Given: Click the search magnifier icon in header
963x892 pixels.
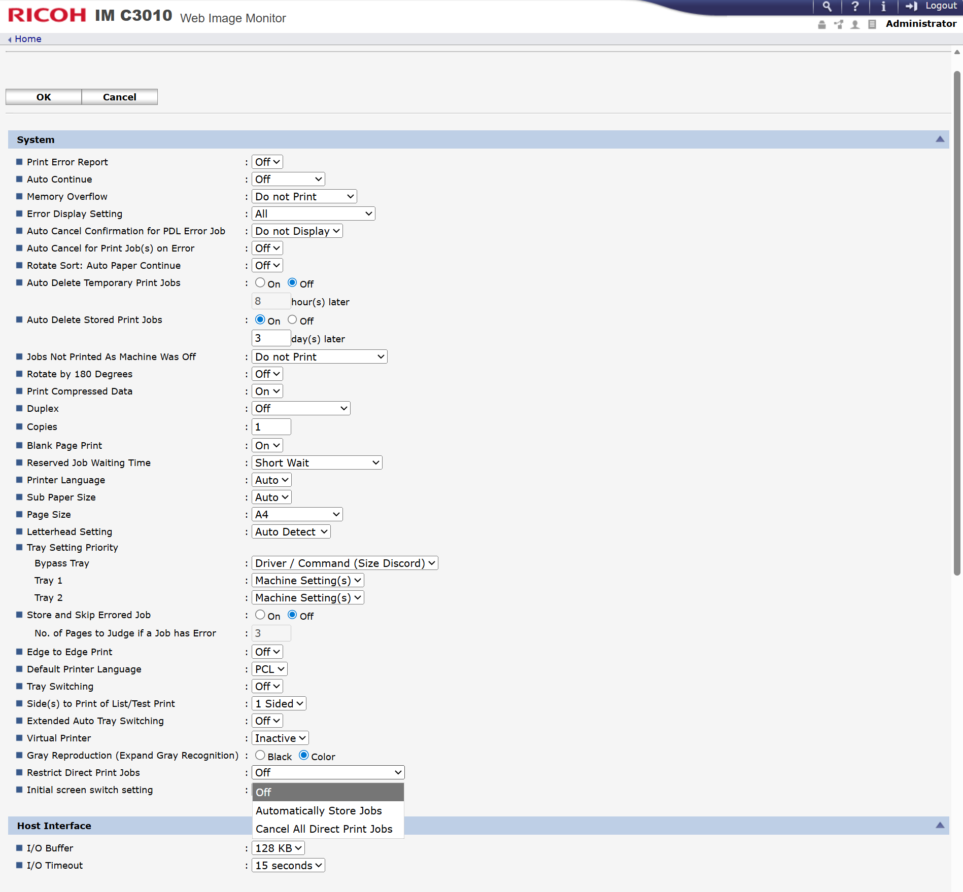Looking at the screenshot, I should point(827,7).
